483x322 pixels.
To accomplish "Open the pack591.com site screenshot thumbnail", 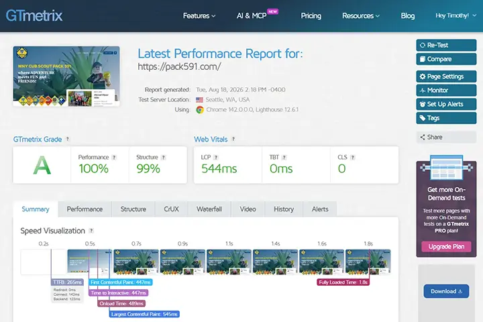I will (66, 76).
